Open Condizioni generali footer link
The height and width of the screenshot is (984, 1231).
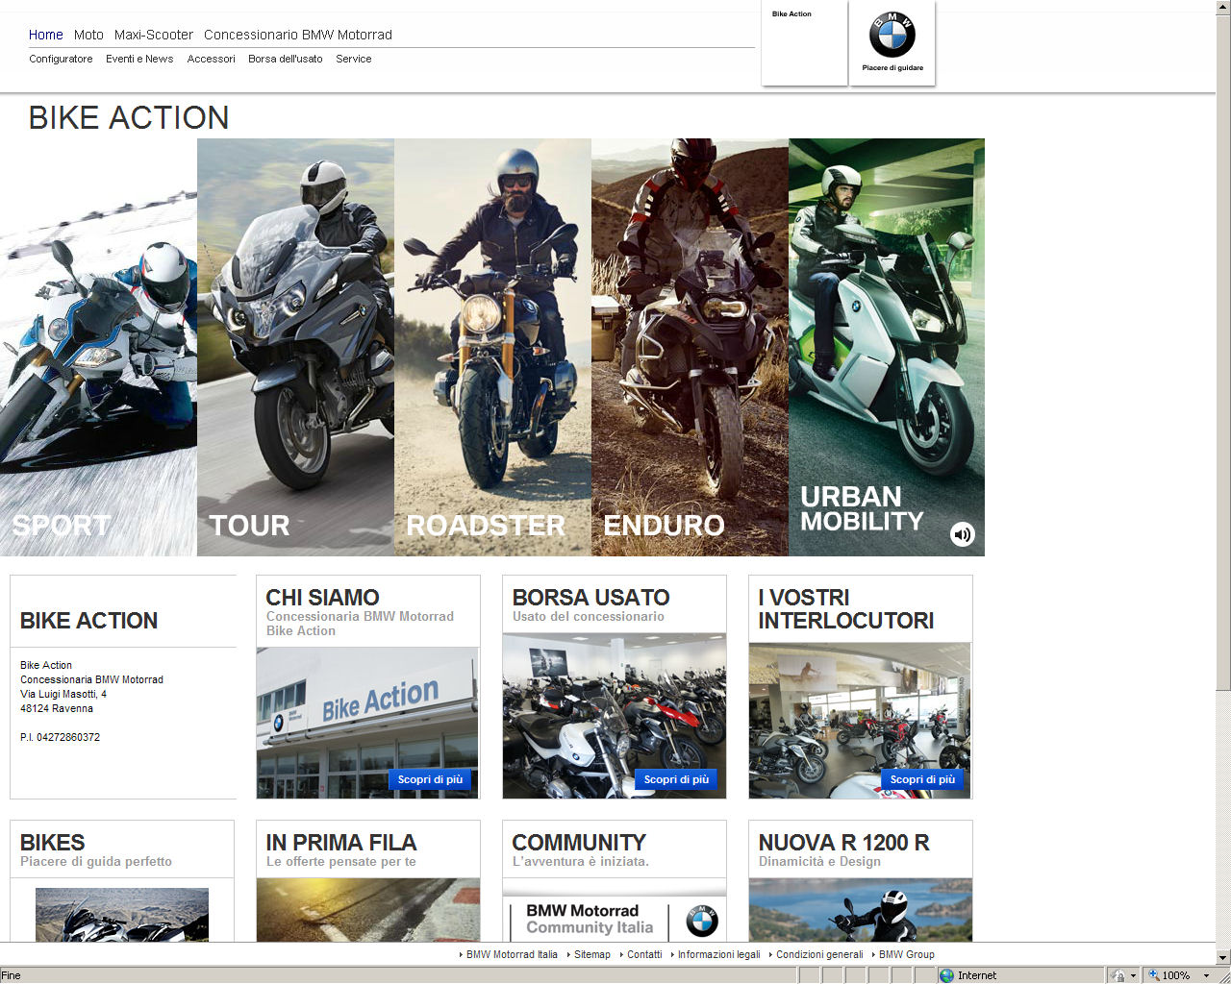[x=819, y=954]
